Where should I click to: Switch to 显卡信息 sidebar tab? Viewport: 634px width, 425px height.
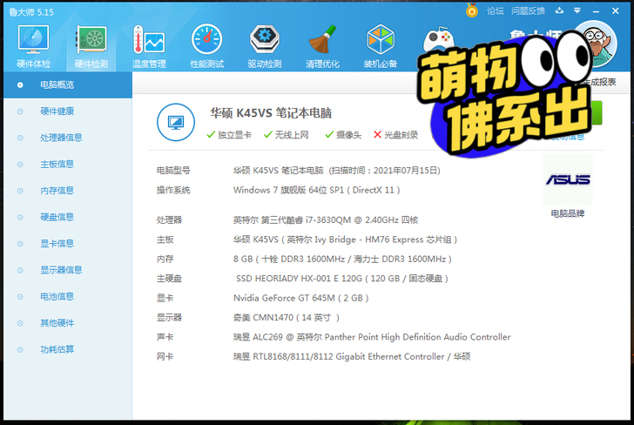68,244
